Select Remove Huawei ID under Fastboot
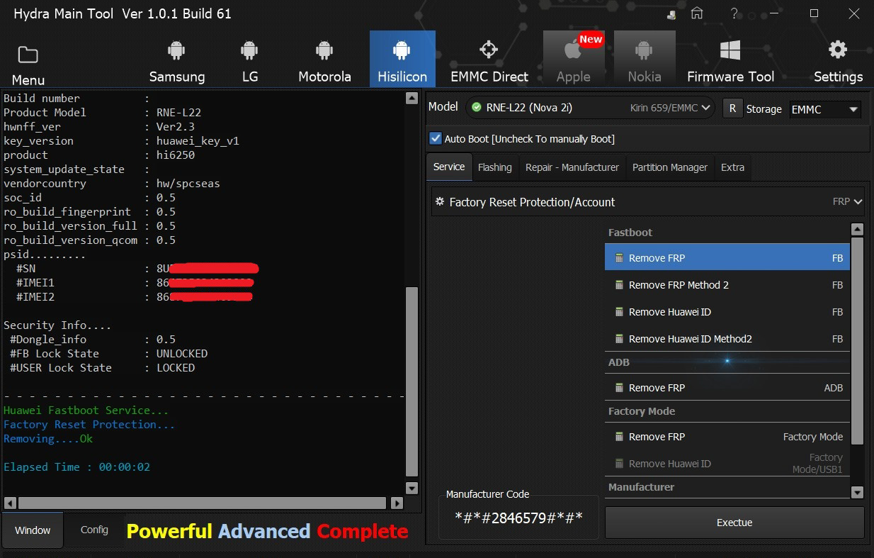The height and width of the screenshot is (558, 874). pos(727,312)
